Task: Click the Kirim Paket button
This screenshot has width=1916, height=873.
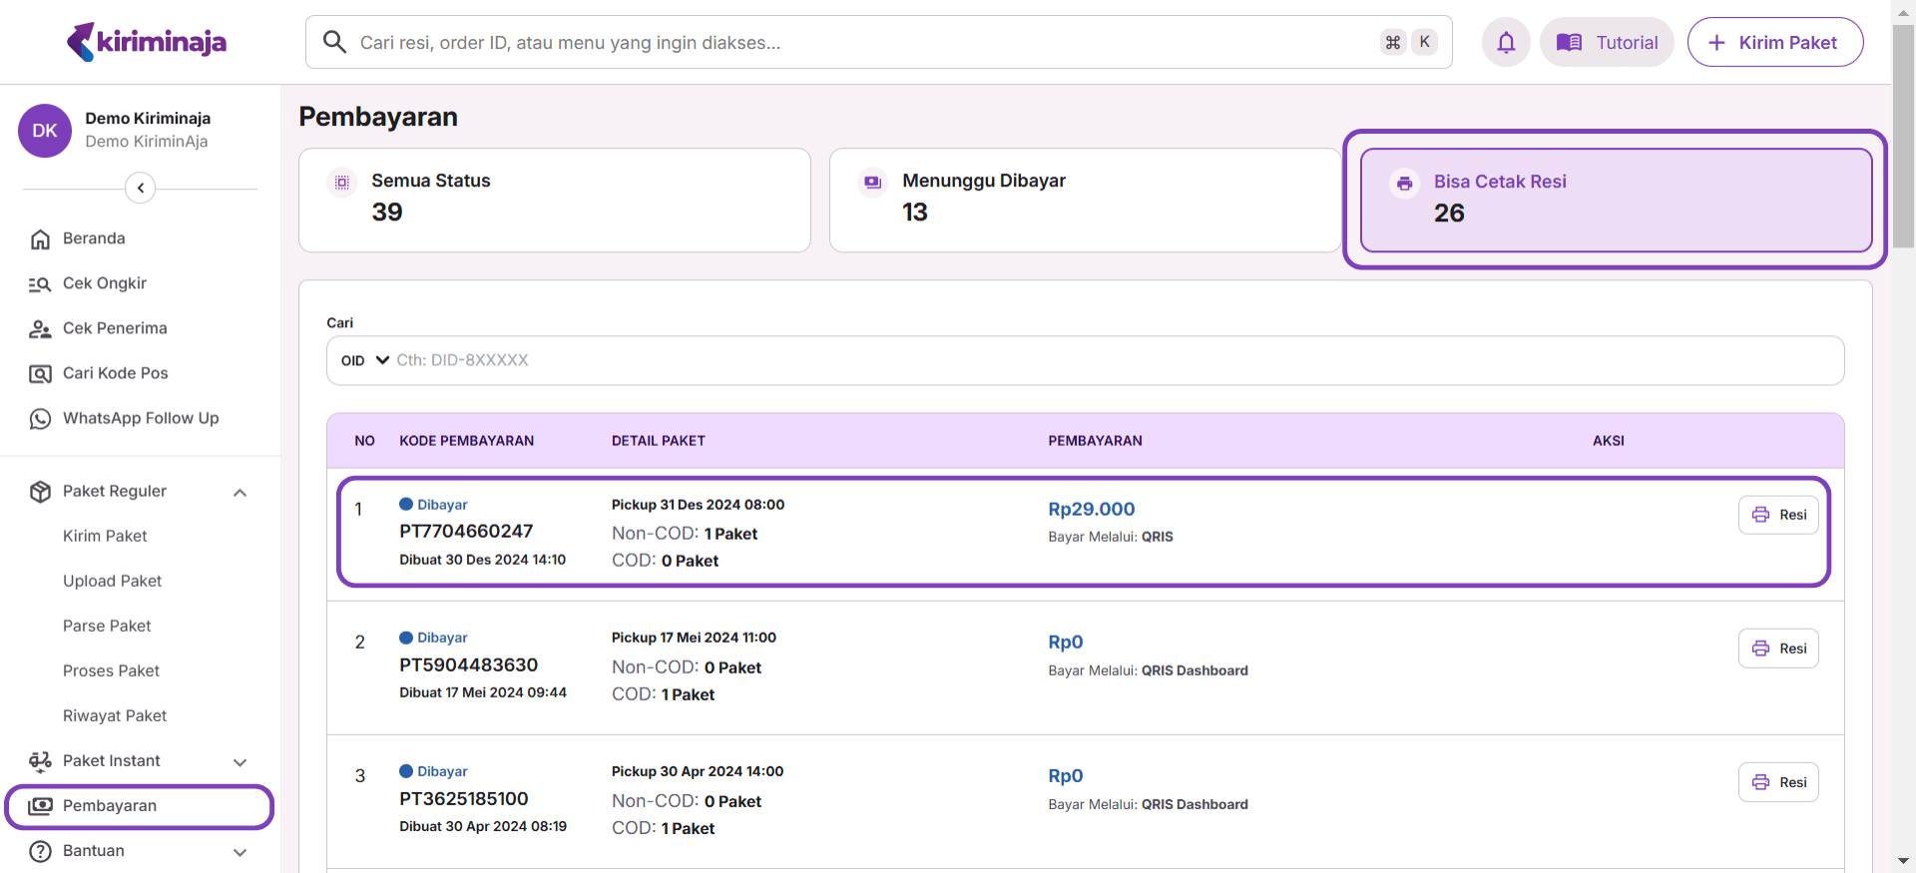Action: coord(1774,42)
